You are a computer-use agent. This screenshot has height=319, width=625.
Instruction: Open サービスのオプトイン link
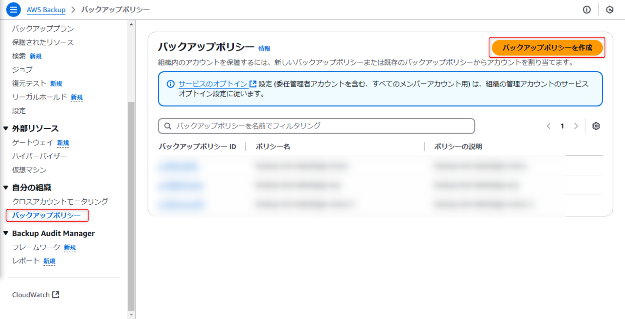pos(213,84)
